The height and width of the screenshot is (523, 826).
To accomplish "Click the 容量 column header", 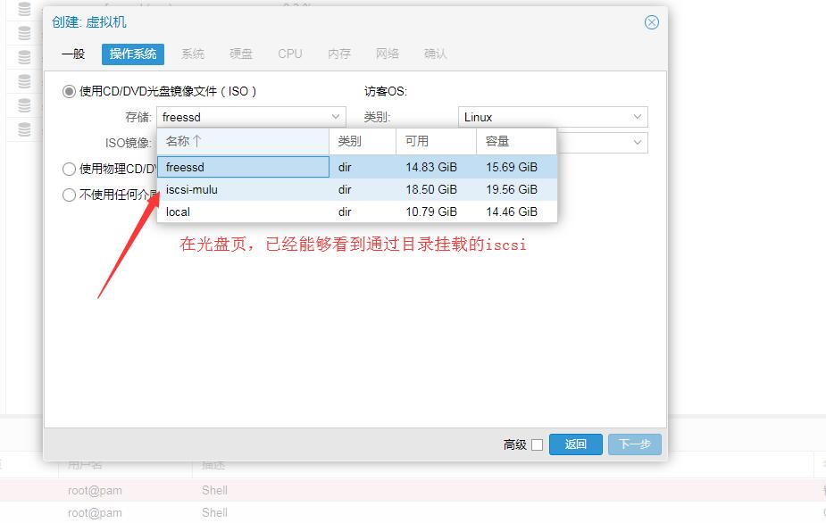I will [515, 141].
